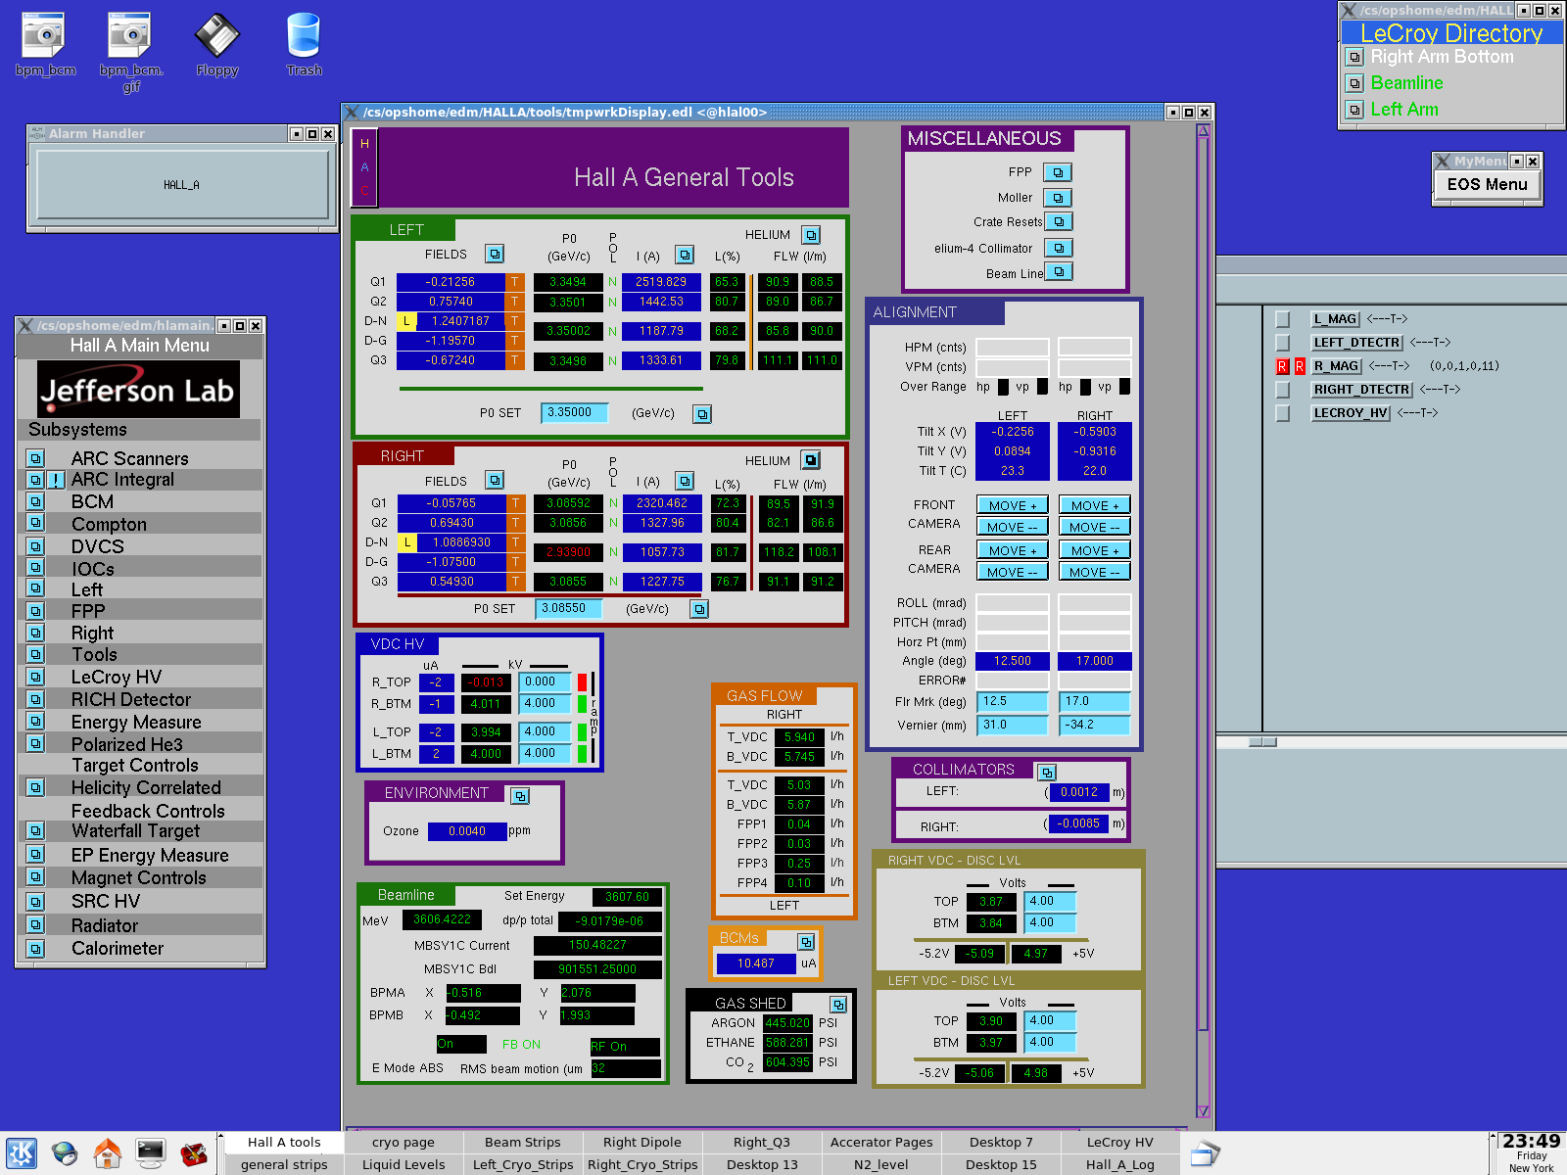The image size is (1567, 1175).
Task: Open Crate Resets related display button
Action: [x=1059, y=222]
